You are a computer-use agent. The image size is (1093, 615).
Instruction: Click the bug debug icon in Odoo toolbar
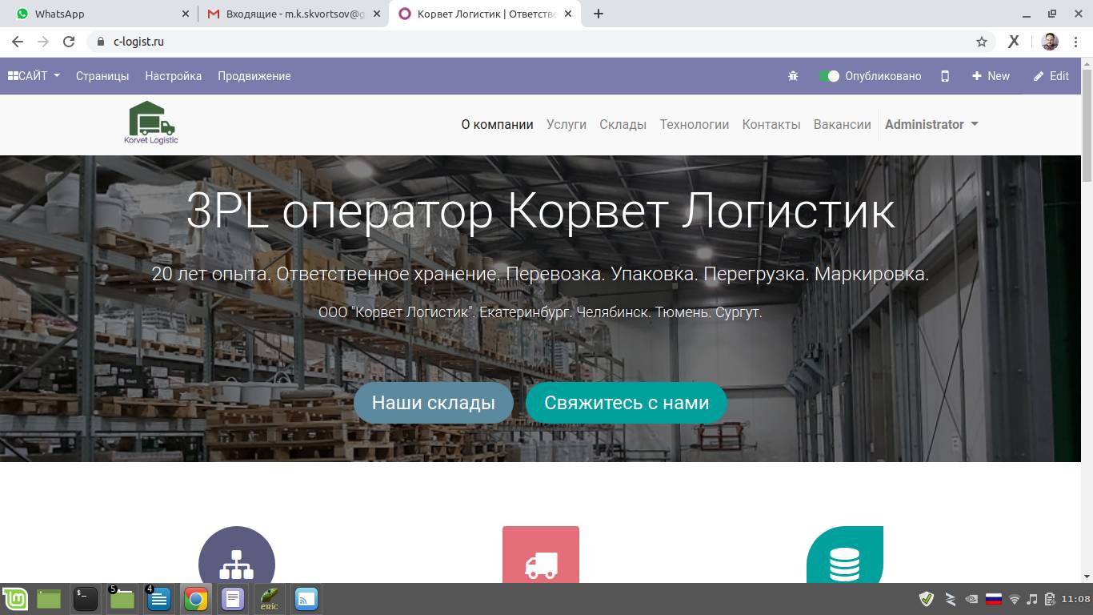(793, 76)
